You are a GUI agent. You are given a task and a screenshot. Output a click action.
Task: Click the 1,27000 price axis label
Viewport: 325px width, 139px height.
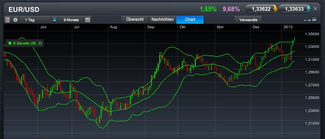pyautogui.click(x=312, y=85)
